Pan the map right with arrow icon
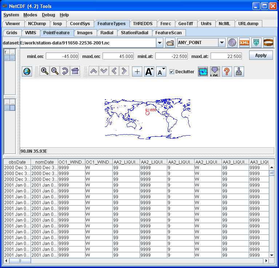 (x=124, y=71)
